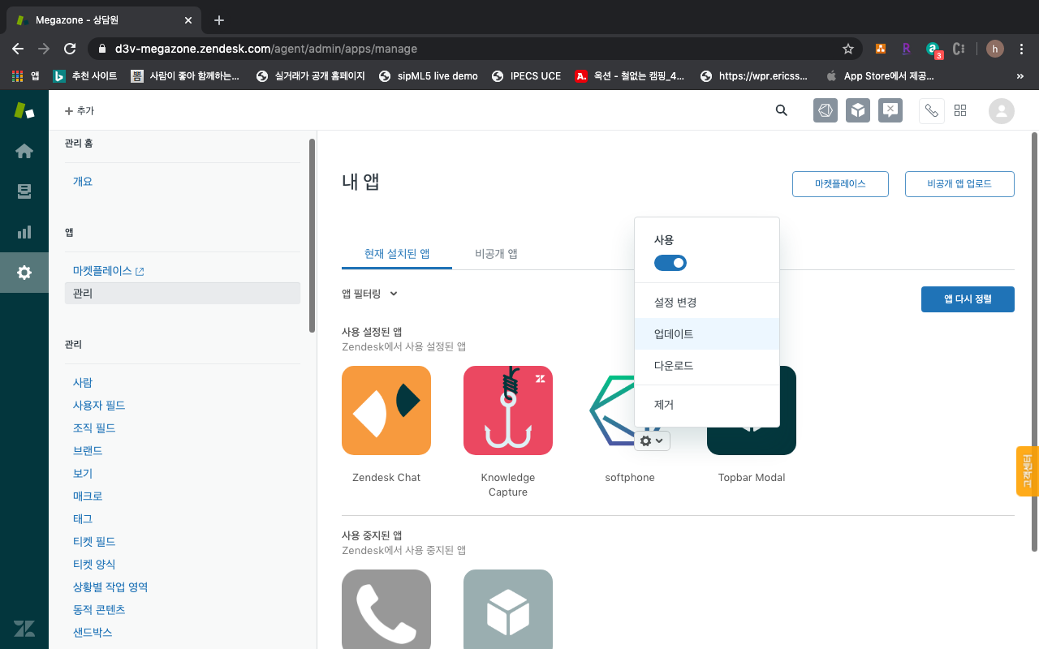Image resolution: width=1039 pixels, height=649 pixels.
Task: Click the Zendesk logo at sidebar bottom
Action: (24, 628)
